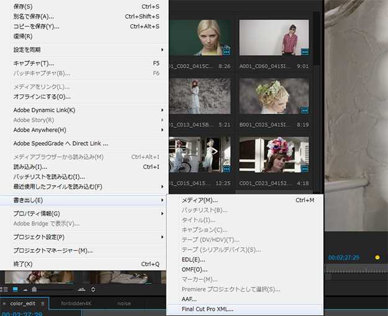Choose Final Cut Pro XML export
Viewport: 388px width, 316px height.
208,309
